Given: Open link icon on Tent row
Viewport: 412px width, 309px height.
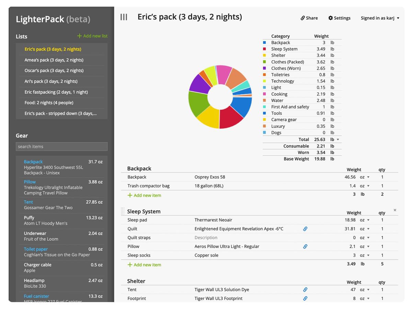Looking at the screenshot, I should point(305,289).
